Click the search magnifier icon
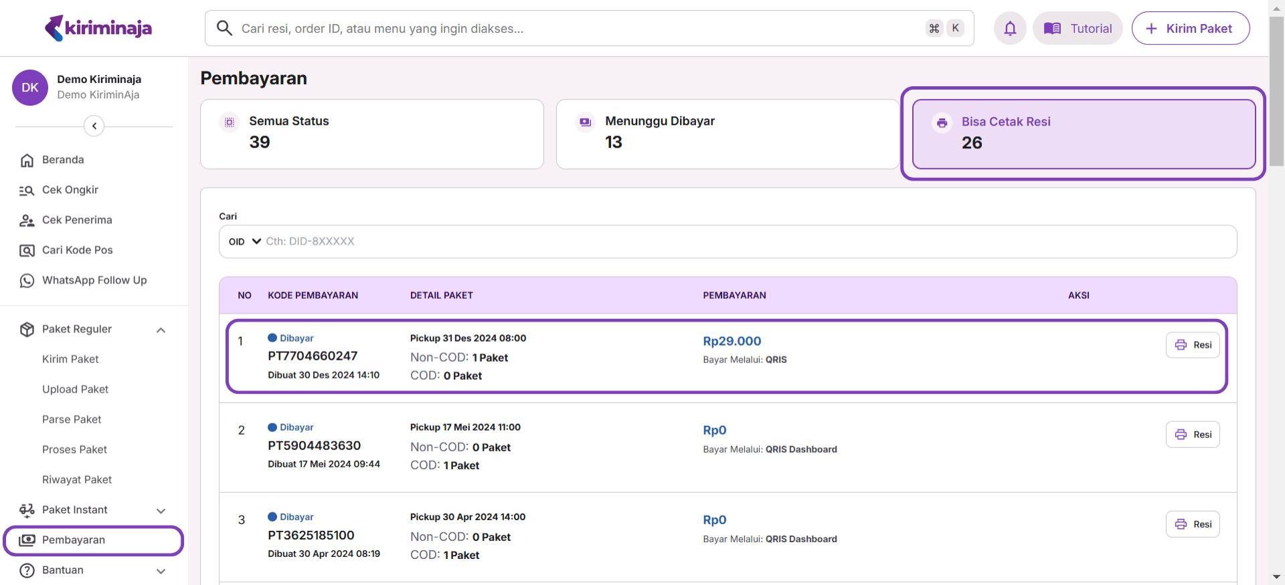 click(224, 28)
